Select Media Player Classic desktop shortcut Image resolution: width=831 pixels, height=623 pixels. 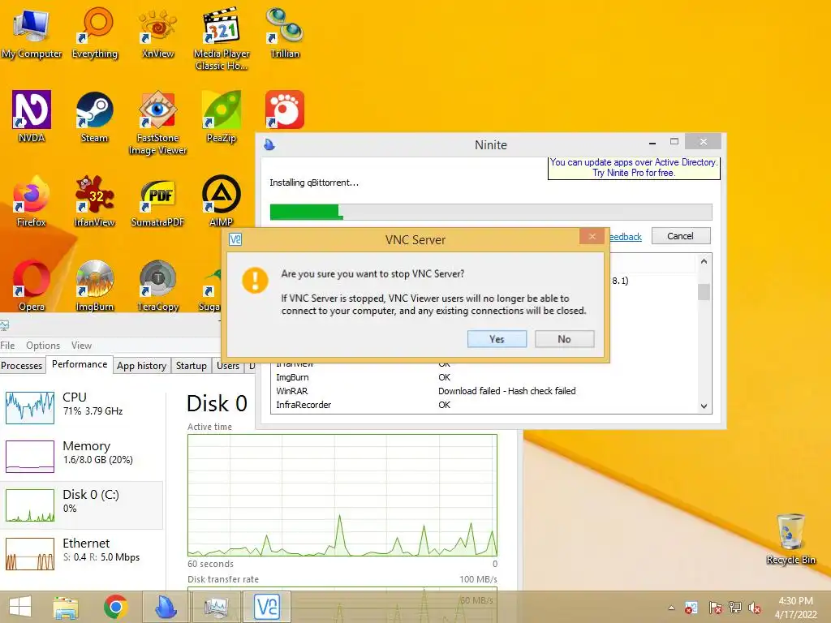click(222, 38)
